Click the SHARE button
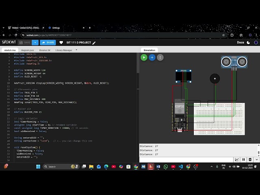This screenshot has height=195, width=260. point(48,43)
